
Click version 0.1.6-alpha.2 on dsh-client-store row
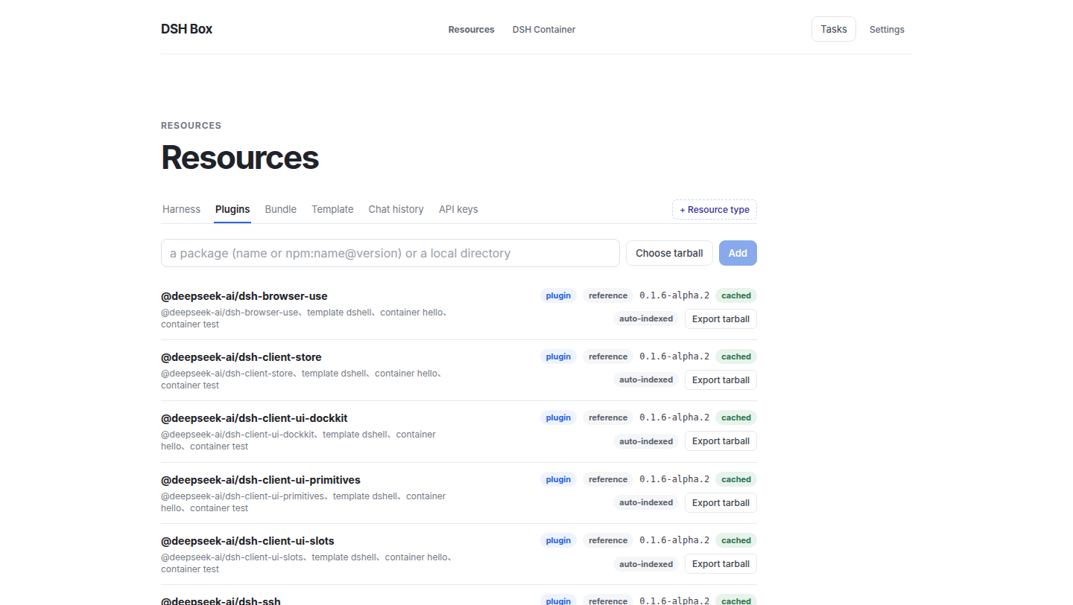[x=674, y=356]
